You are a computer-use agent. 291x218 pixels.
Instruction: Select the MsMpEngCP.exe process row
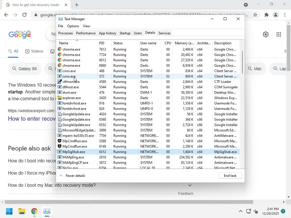point(148,163)
